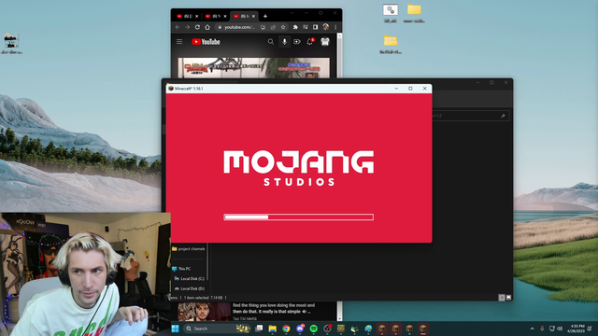
Task: Click the browser back arrow
Action: coord(178,27)
